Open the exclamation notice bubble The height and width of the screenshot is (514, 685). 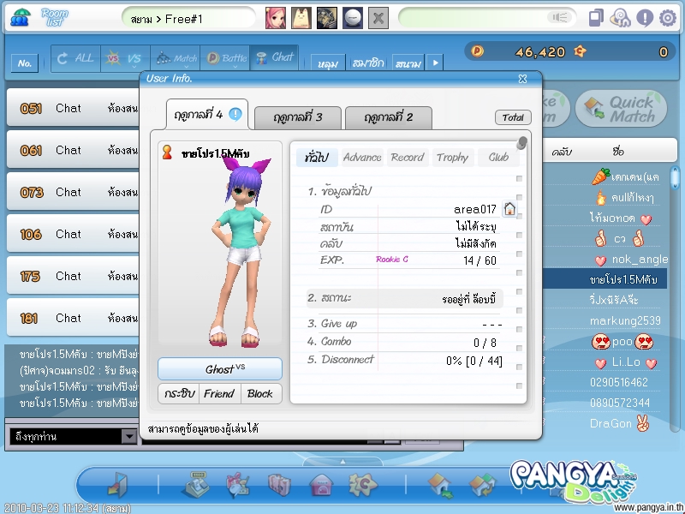pyautogui.click(x=645, y=18)
